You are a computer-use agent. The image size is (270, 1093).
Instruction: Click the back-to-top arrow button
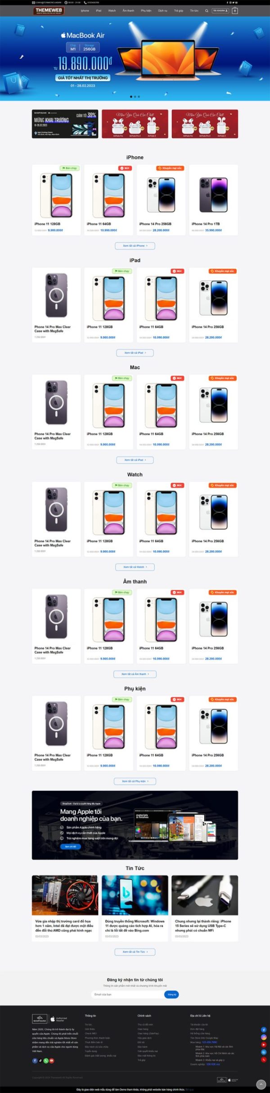[261, 1084]
